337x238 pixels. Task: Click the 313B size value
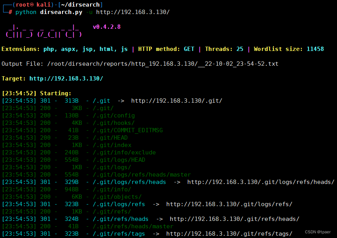(x=72, y=101)
